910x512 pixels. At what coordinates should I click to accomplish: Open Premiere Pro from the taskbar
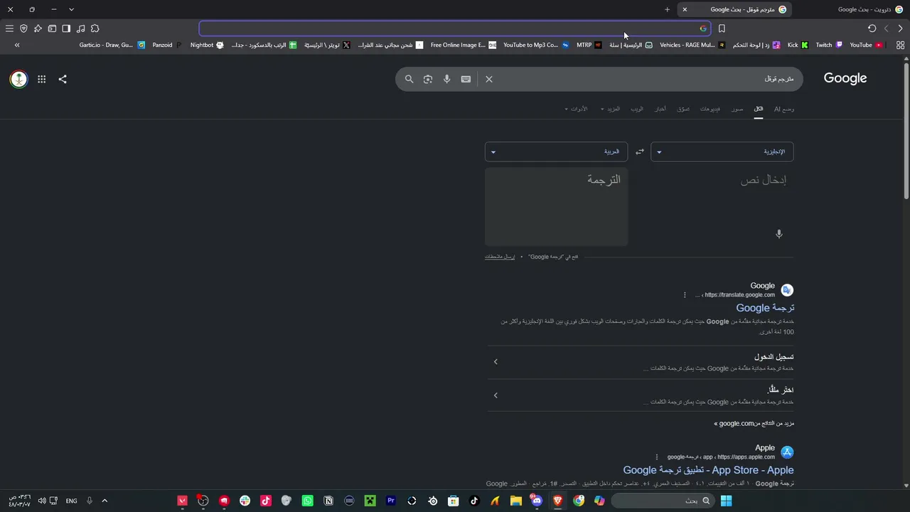pyautogui.click(x=390, y=501)
